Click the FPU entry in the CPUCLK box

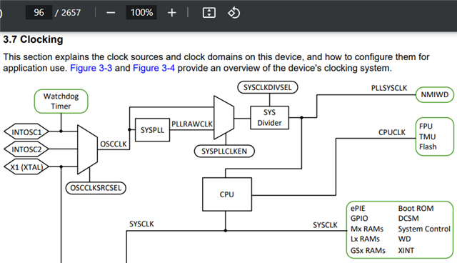(426, 126)
